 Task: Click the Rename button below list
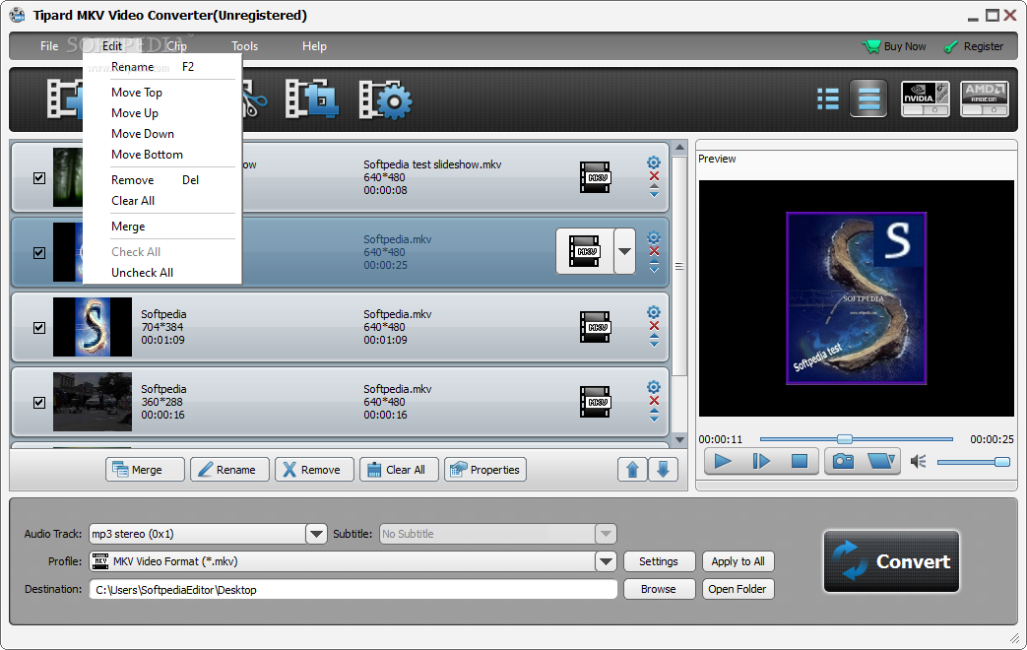229,469
